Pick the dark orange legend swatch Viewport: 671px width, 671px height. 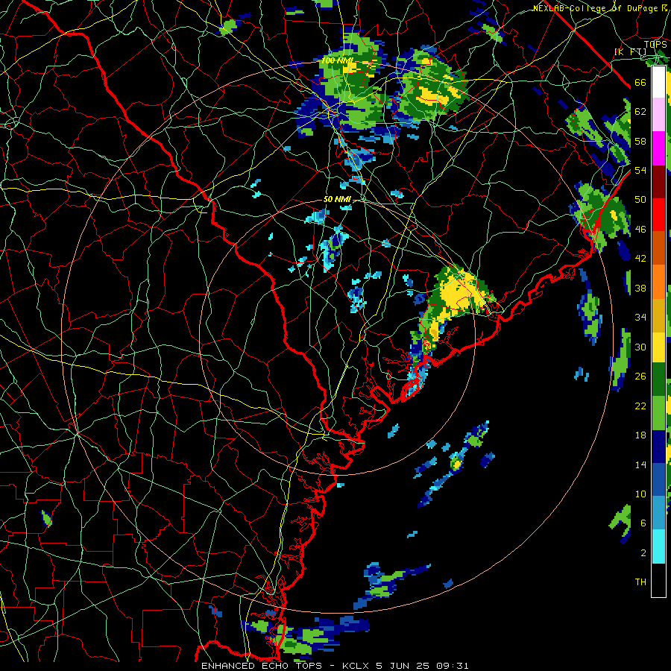tap(658, 248)
